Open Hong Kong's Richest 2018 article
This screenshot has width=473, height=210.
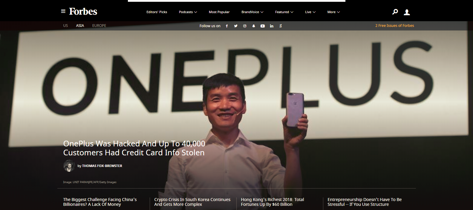[x=273, y=202]
